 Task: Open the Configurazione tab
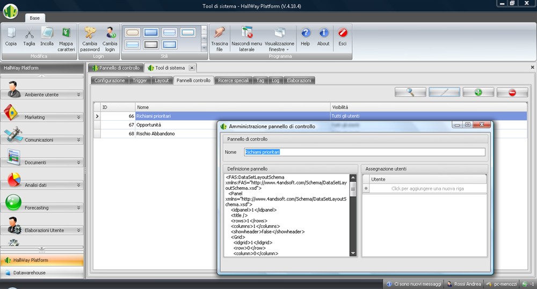110,80
